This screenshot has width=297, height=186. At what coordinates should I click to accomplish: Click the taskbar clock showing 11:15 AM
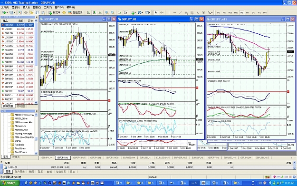pos(289,183)
